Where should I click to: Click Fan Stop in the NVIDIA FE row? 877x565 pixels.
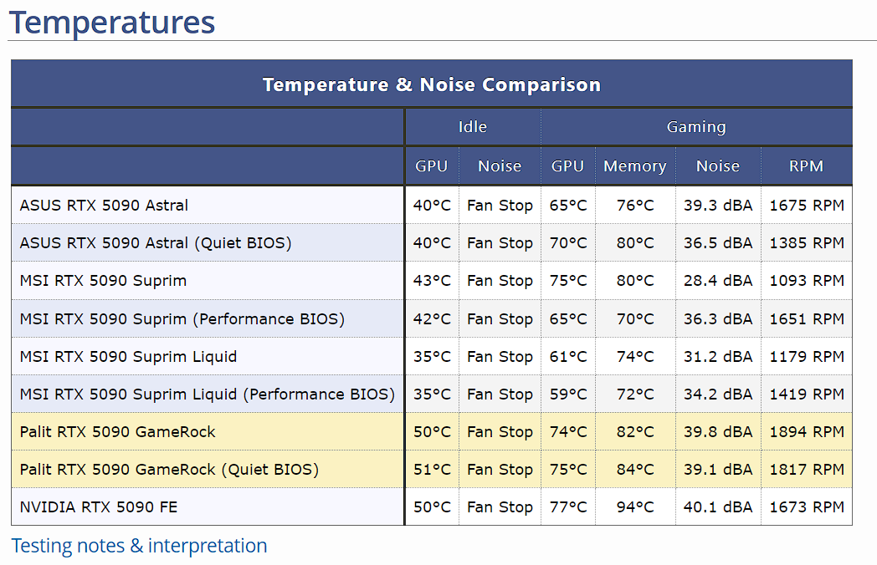(x=500, y=507)
